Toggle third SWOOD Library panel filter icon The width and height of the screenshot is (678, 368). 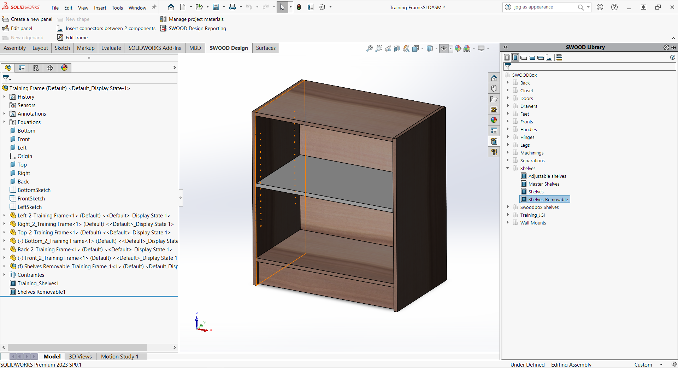coord(524,58)
